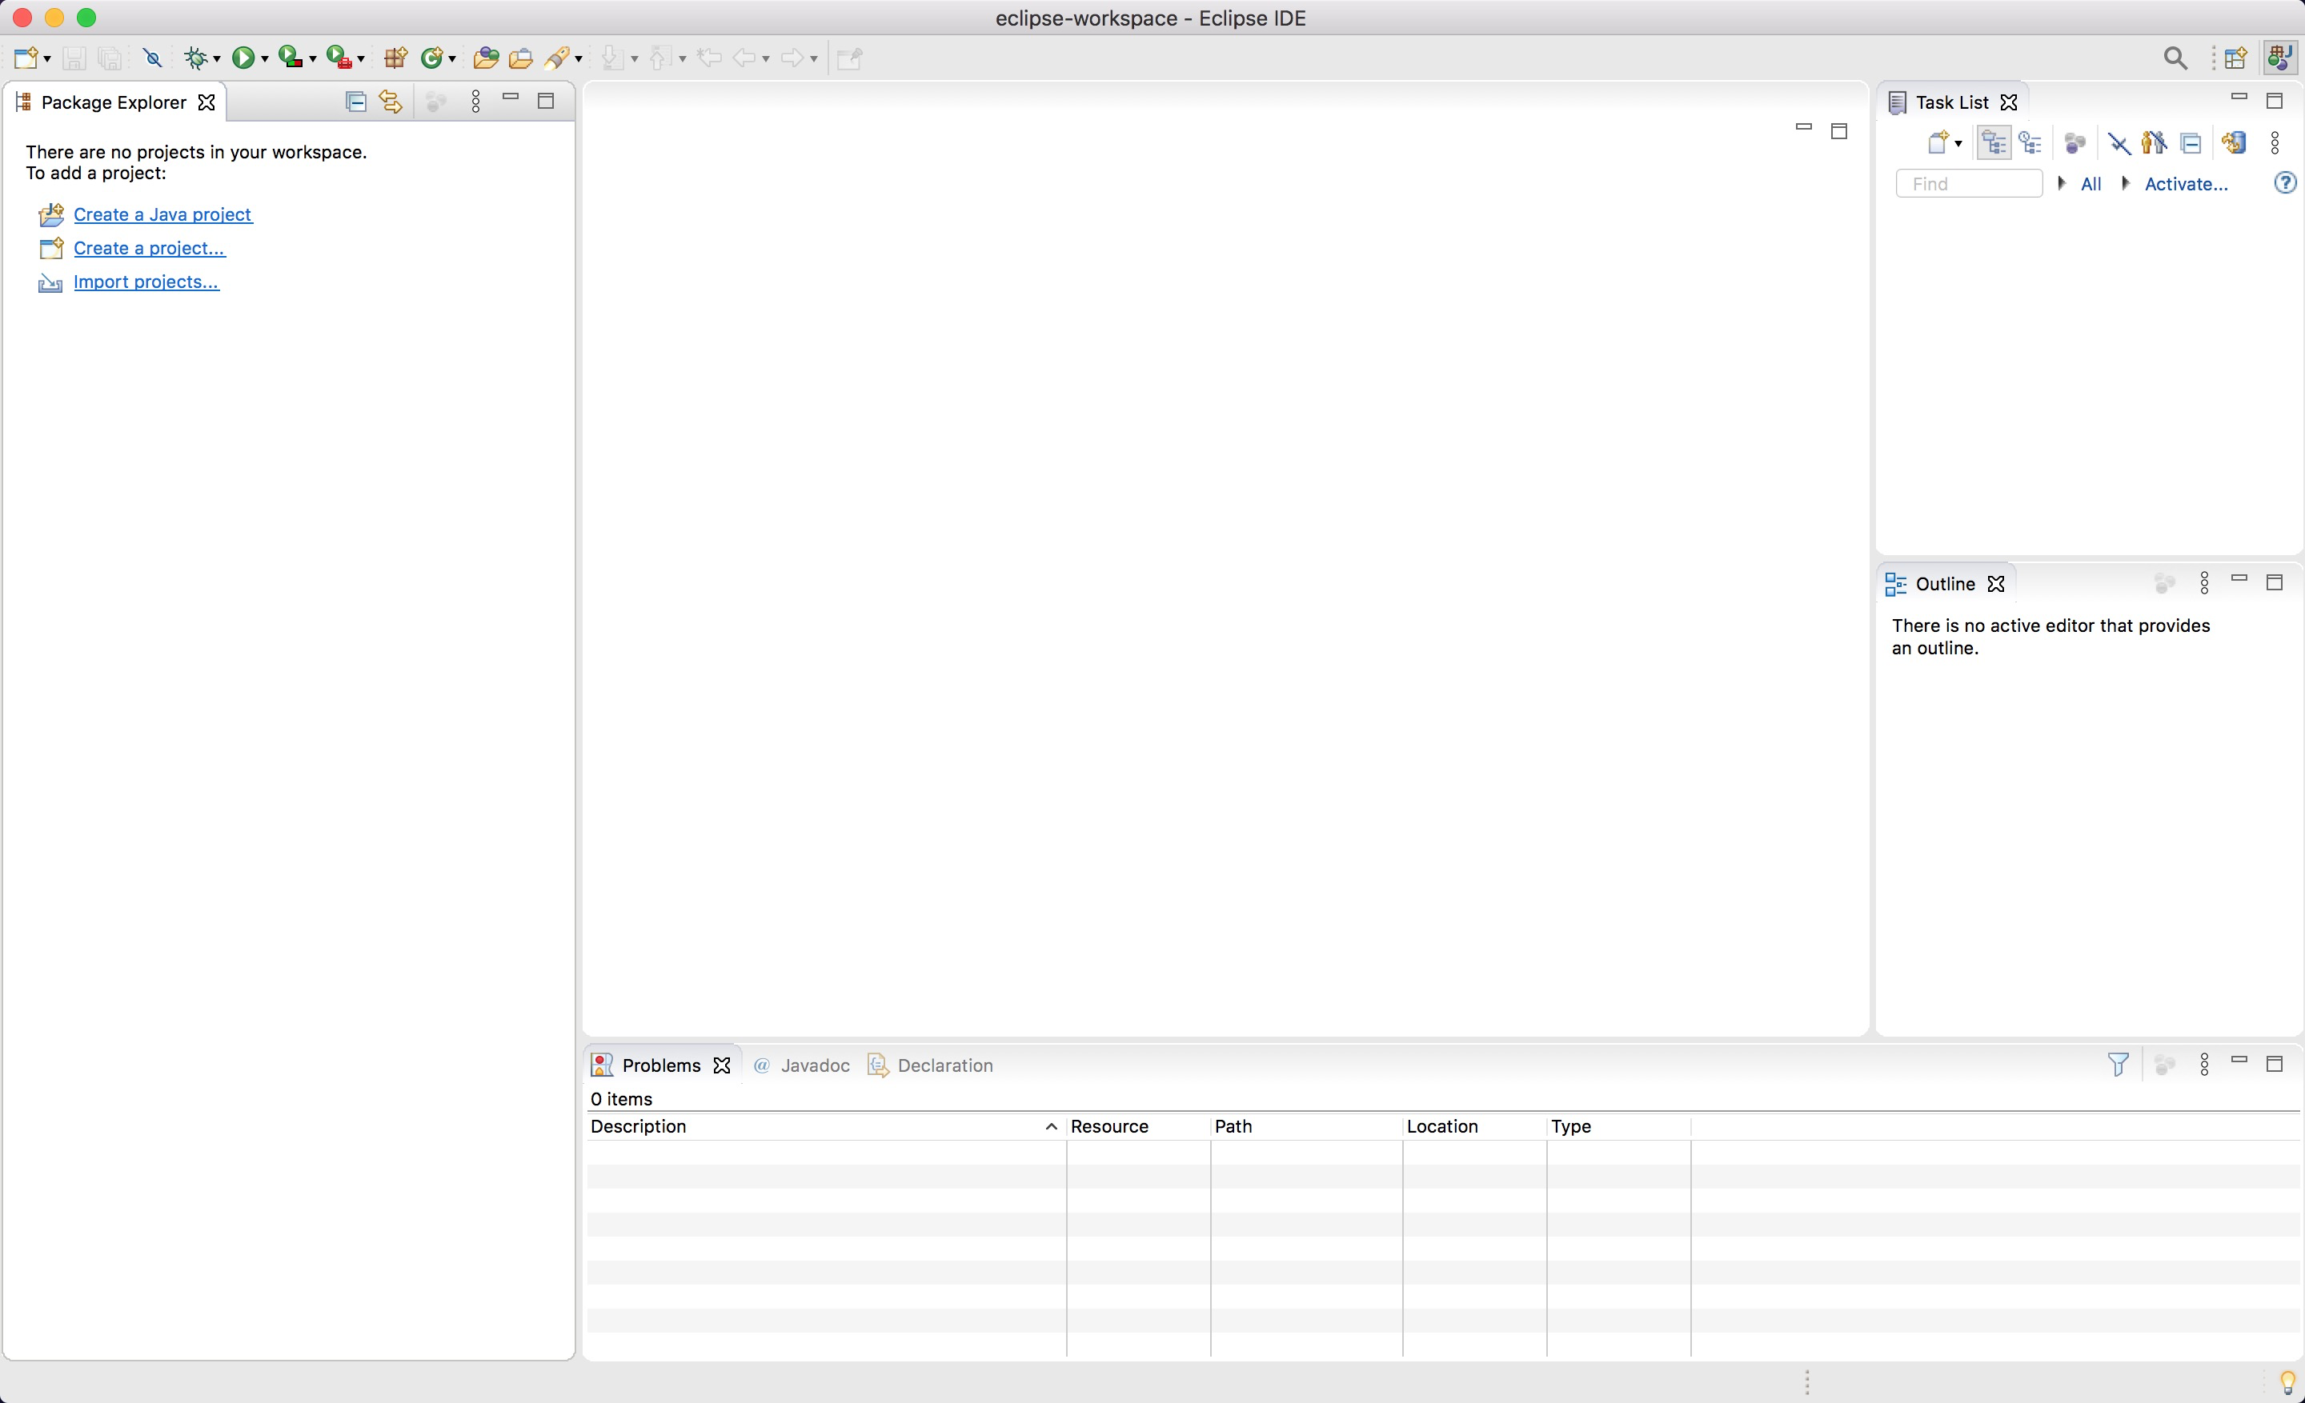Toggle the Categorized presentation in Task List
Screen dimensions: 2305x1403
pyautogui.click(x=1994, y=143)
